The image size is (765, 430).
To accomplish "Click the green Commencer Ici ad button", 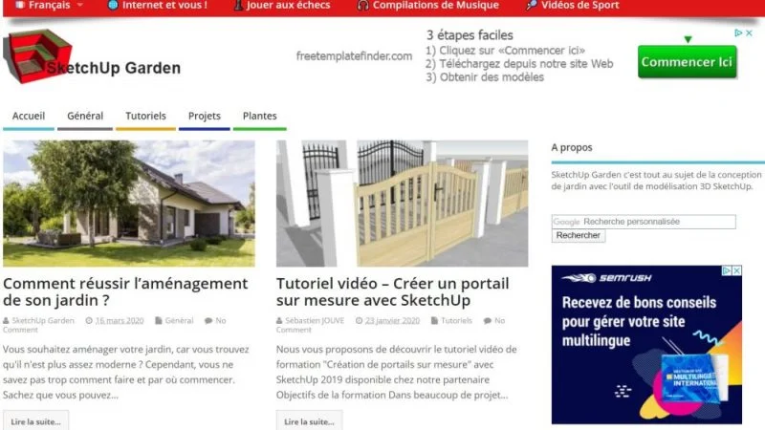I will coord(687,62).
